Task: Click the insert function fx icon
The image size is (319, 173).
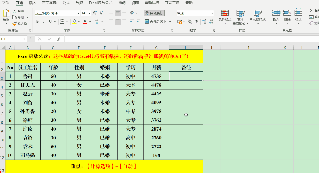Action: 59,39
